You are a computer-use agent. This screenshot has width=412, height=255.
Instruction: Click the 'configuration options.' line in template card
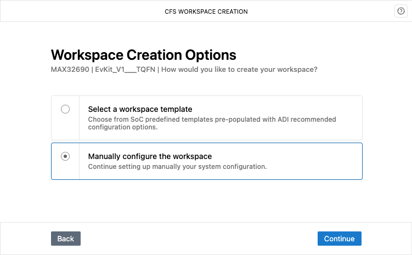(123, 127)
